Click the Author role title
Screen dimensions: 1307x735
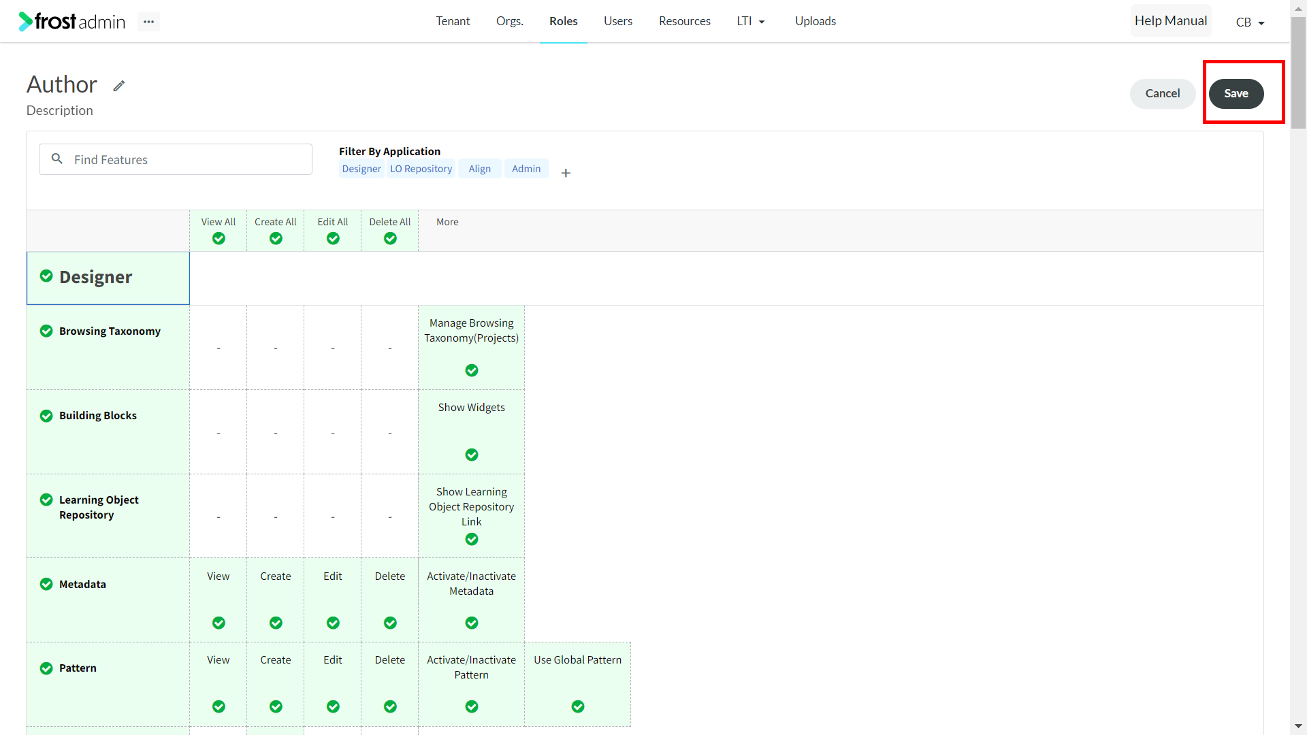coord(62,84)
